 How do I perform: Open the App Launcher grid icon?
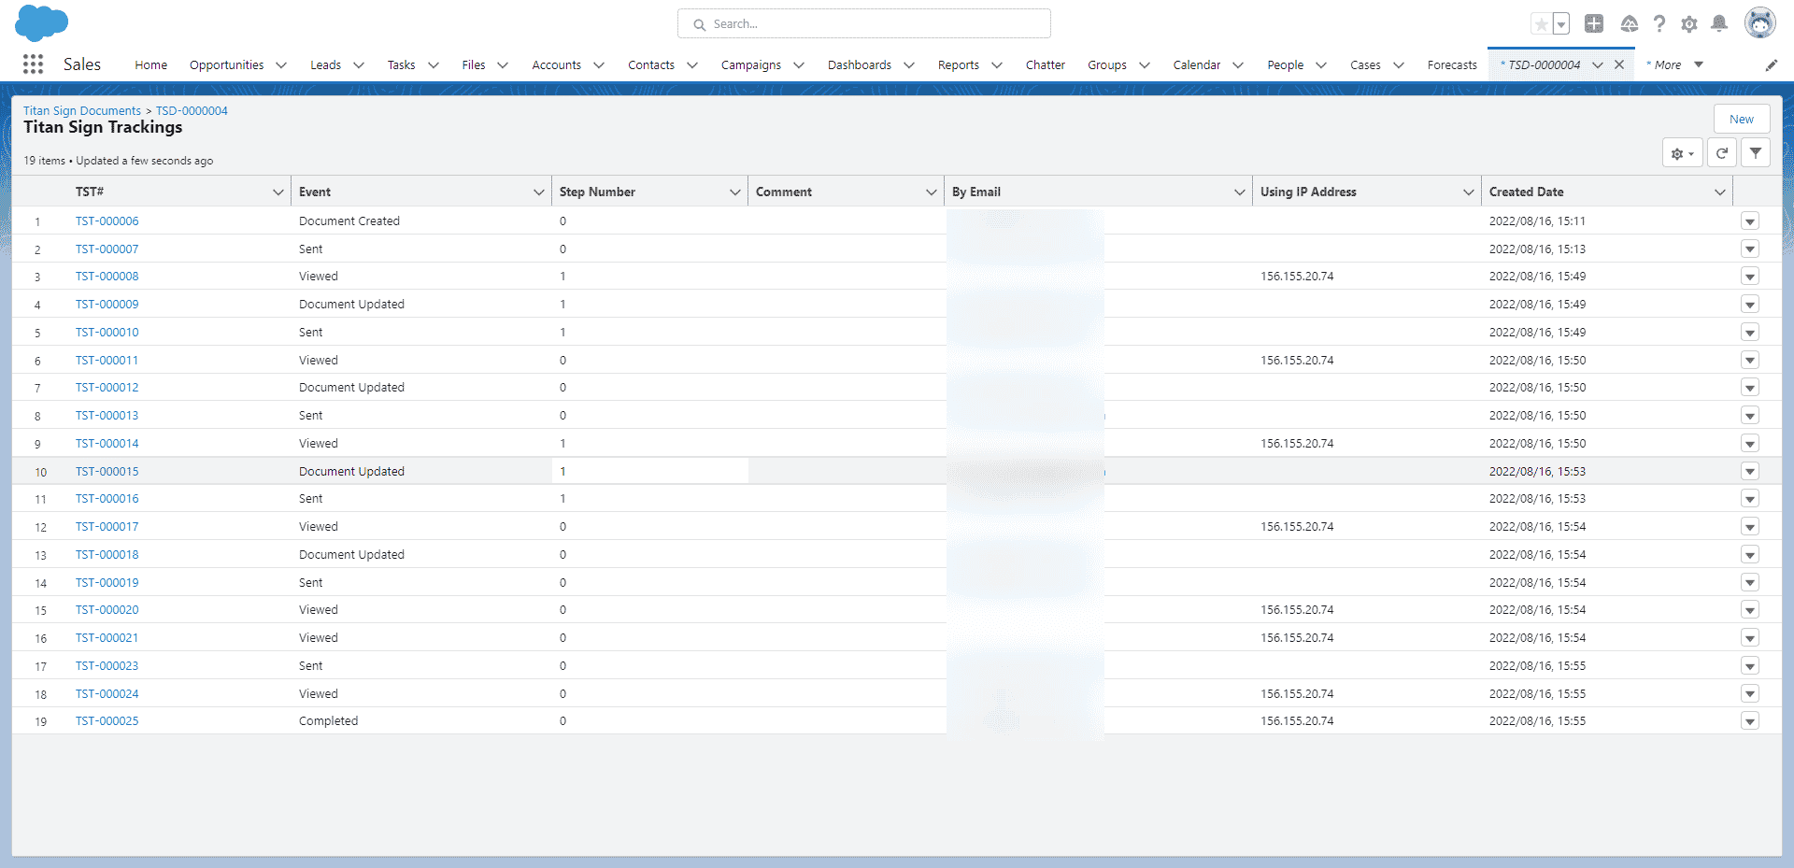(33, 64)
